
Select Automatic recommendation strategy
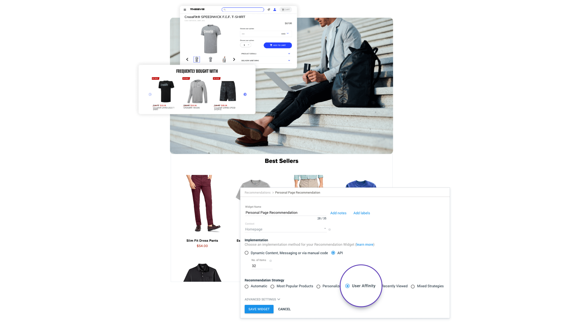tap(247, 286)
